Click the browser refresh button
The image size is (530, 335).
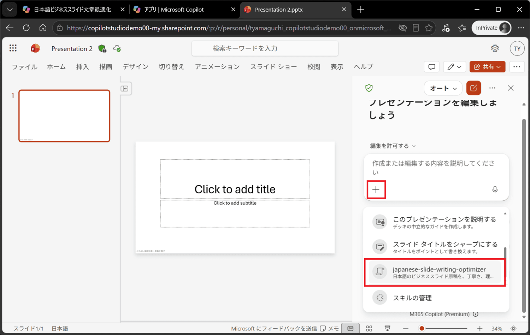(26, 28)
